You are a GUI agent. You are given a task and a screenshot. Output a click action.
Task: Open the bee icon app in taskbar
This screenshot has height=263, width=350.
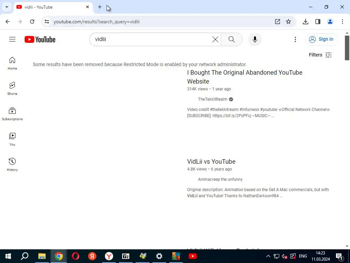(143, 256)
